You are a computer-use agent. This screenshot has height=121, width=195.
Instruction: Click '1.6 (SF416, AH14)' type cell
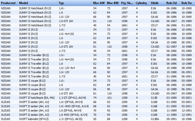coord(70,110)
